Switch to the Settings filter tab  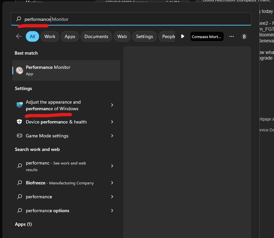point(144,36)
